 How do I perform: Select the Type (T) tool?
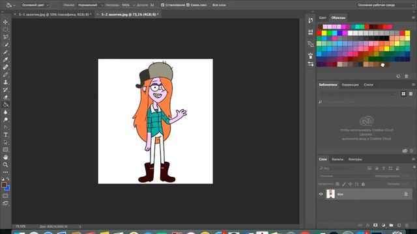click(5, 135)
